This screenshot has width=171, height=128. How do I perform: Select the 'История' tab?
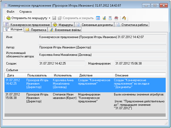pos(14,29)
